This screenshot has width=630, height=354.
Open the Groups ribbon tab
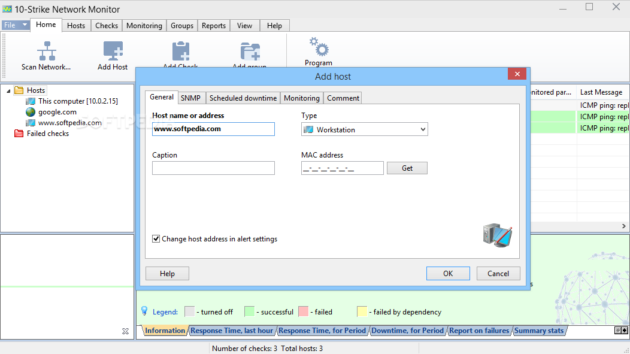coord(182,25)
